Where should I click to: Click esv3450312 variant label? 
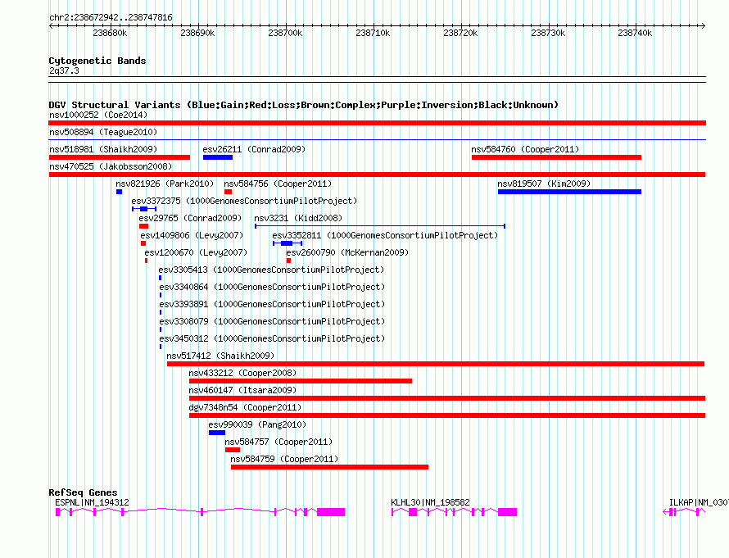(272, 338)
